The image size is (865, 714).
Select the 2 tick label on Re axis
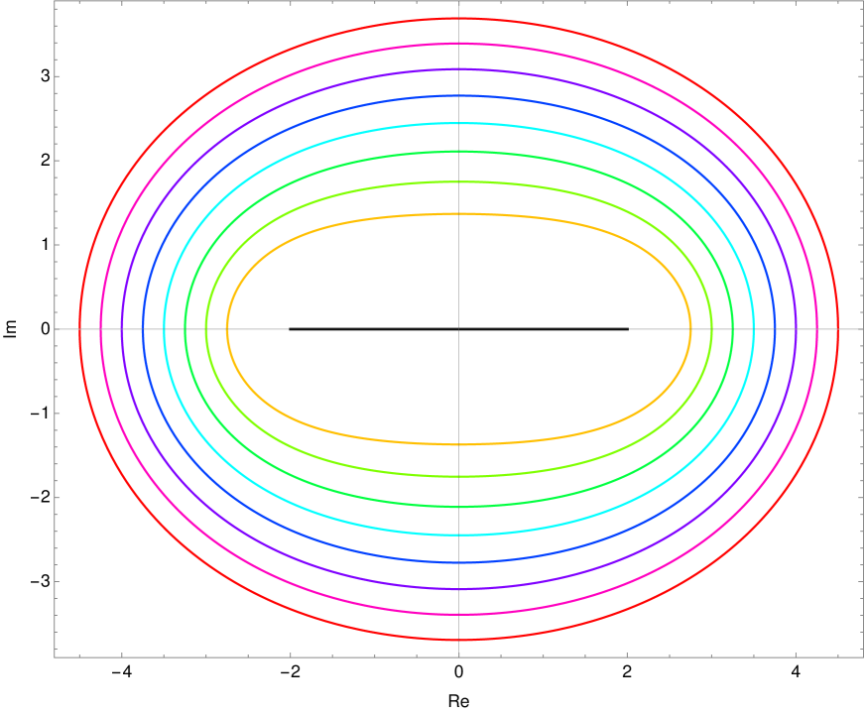[627, 672]
